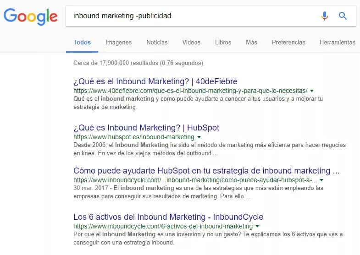Go to the Videos tab
Screen dimensions: 360x255
coord(191,43)
